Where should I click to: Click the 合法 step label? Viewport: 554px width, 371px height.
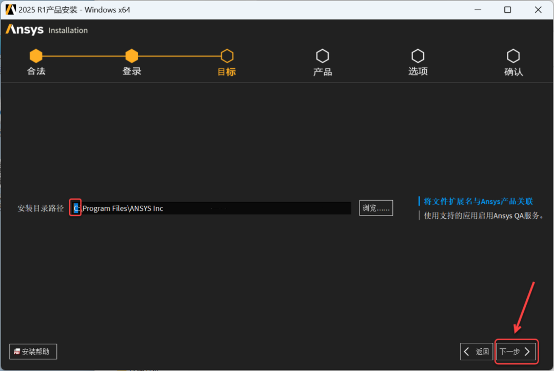point(36,71)
